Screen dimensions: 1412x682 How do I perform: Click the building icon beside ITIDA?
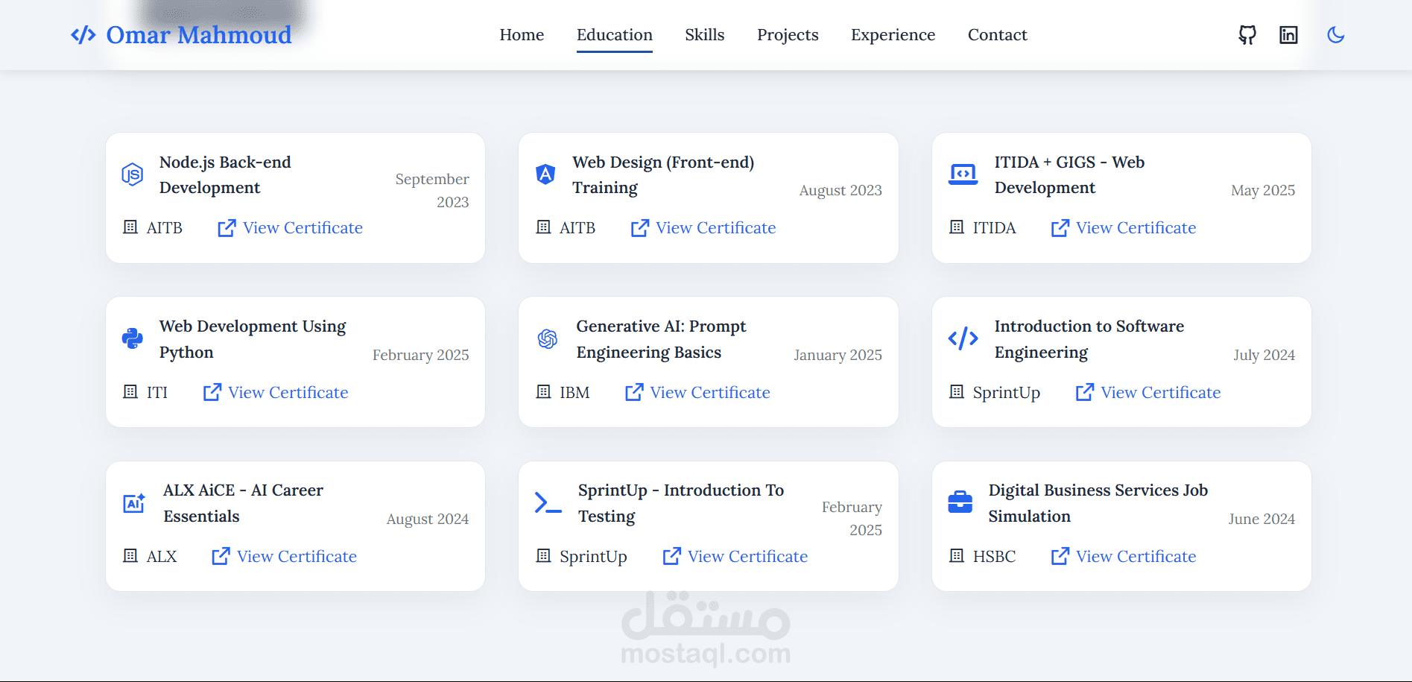click(x=957, y=227)
